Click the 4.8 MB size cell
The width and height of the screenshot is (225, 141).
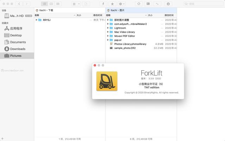(x=159, y=44)
